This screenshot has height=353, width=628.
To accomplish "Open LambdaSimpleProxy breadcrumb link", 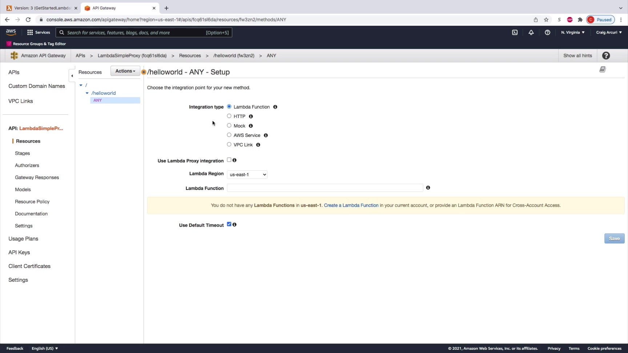I will click(132, 56).
